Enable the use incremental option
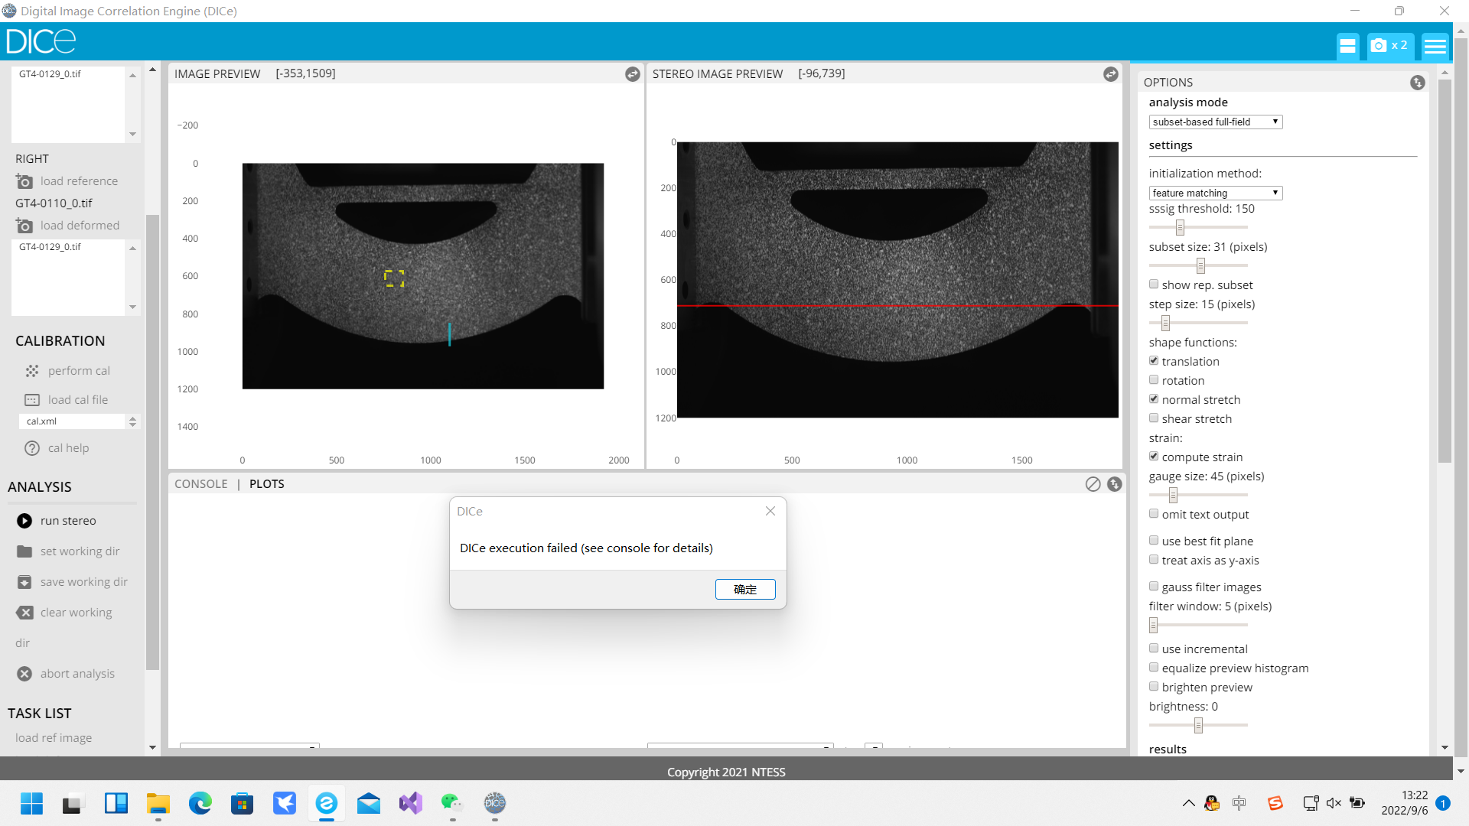1469x826 pixels. 1154,648
